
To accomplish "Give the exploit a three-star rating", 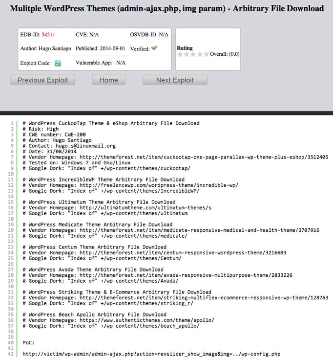I will coord(193,54).
